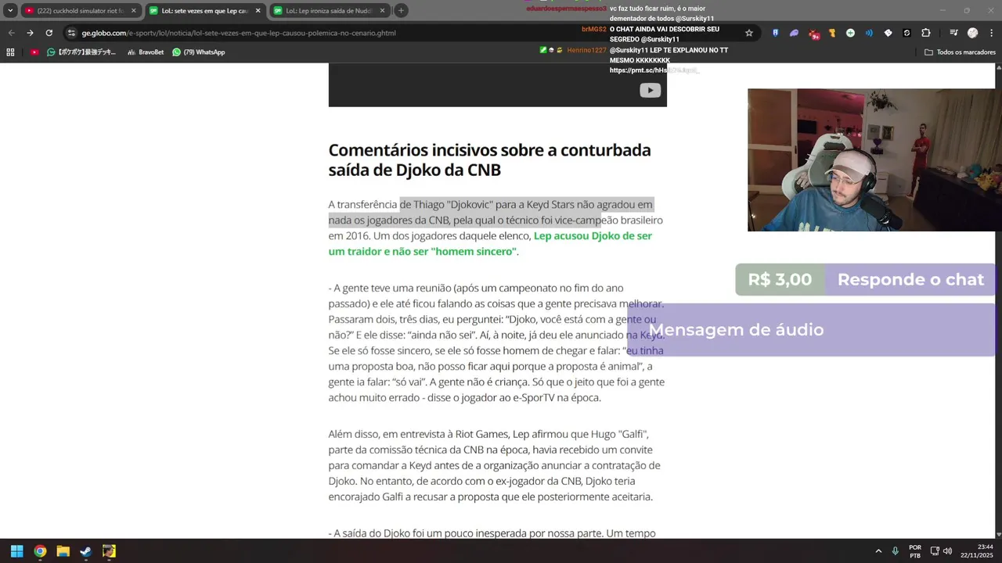Image resolution: width=1002 pixels, height=563 pixels.
Task: Click heading 'Comentários incisivos sobre a conturbada'
Action: coord(489,160)
